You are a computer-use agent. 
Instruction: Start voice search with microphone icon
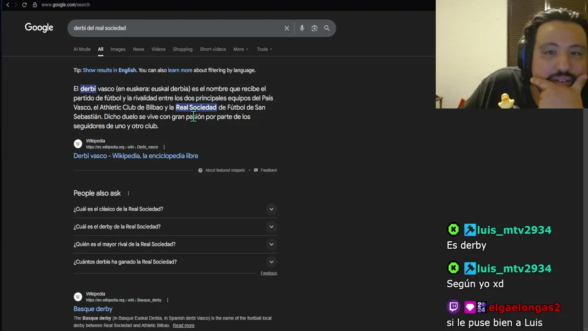302,28
